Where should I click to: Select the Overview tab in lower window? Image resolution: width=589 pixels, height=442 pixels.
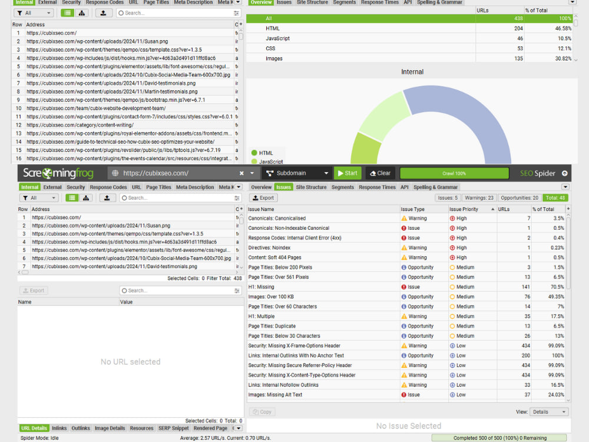tap(261, 187)
